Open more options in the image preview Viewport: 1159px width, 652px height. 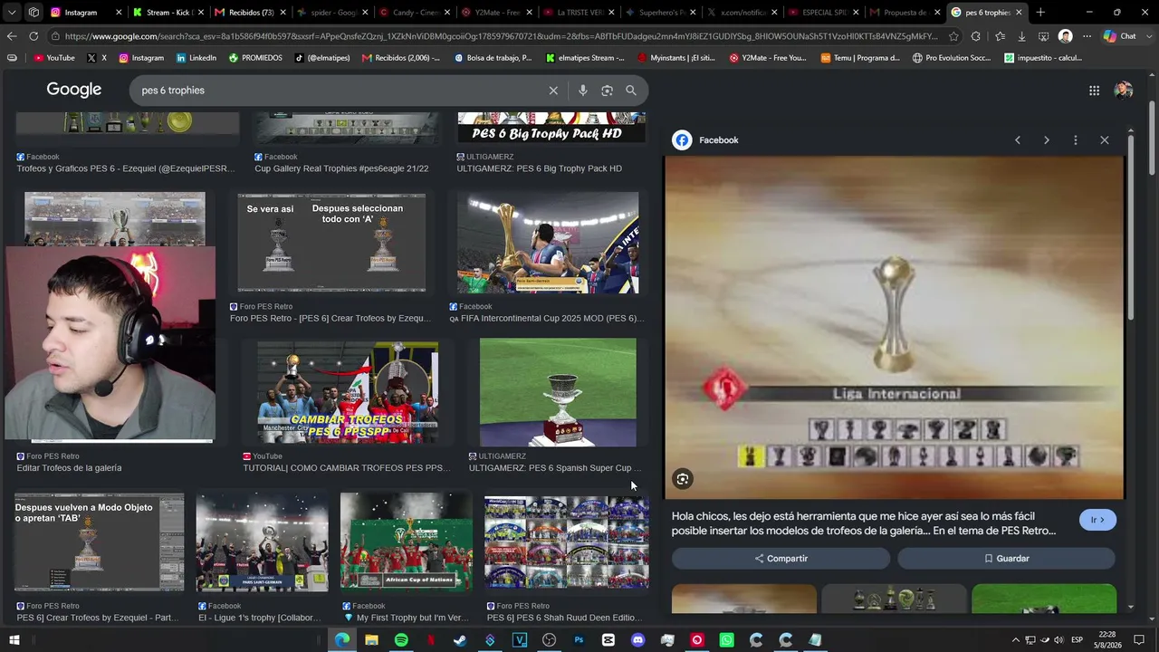tap(1076, 140)
